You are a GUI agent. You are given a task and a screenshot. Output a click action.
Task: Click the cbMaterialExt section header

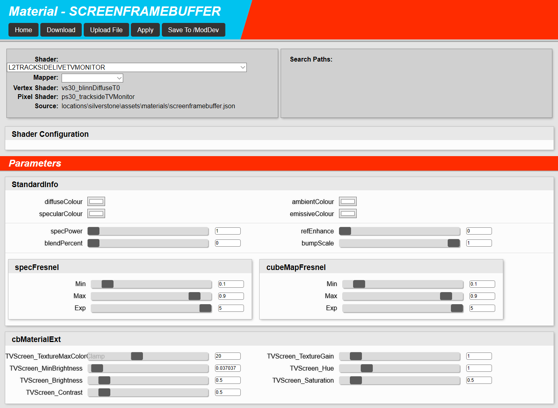279,339
